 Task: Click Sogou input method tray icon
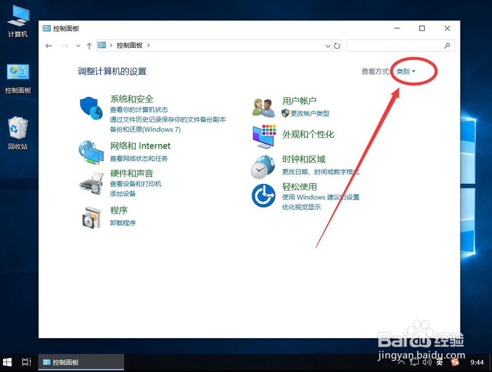pos(455,362)
